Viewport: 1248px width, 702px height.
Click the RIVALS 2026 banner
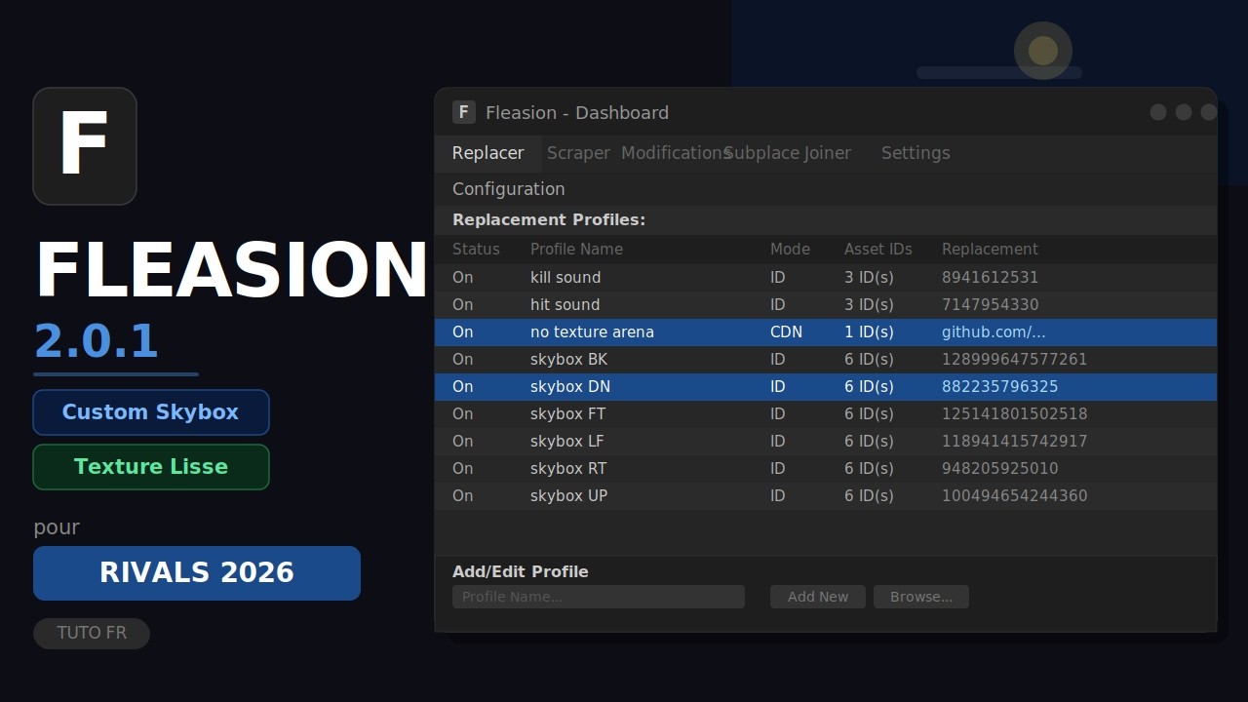(197, 573)
